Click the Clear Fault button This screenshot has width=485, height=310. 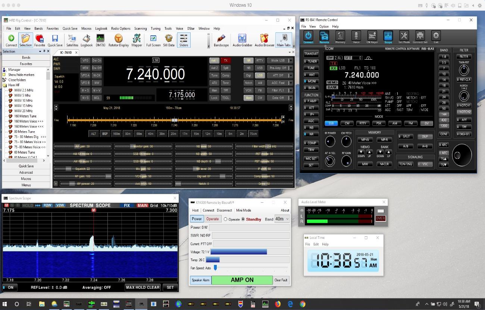tap(281, 280)
